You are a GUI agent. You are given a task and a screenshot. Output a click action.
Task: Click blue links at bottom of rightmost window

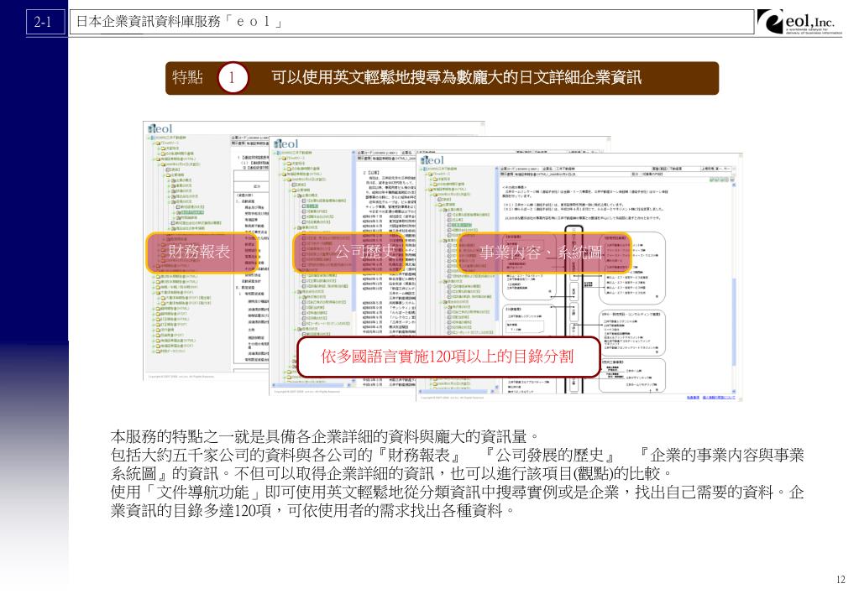tap(710, 397)
